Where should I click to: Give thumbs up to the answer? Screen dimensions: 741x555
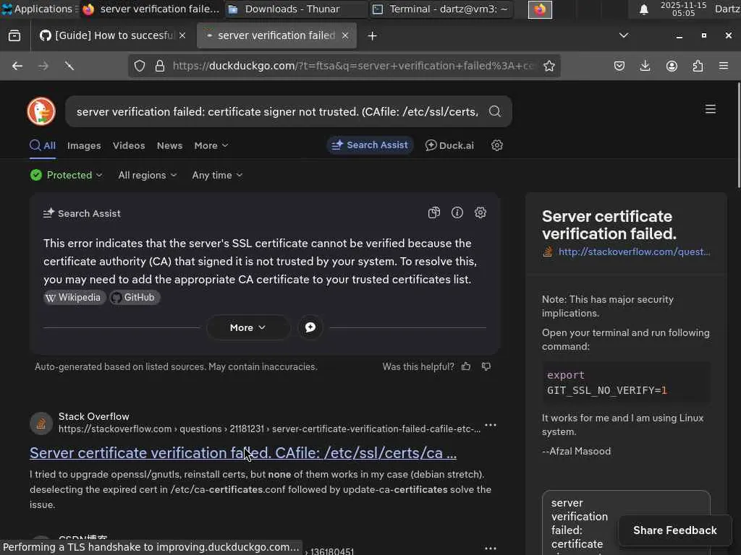(x=466, y=366)
